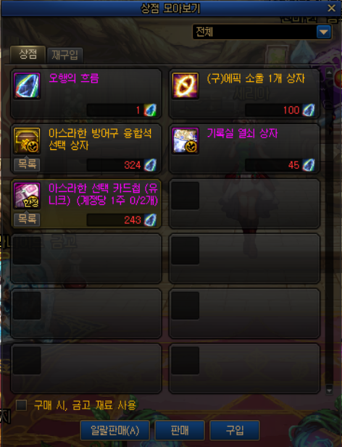Enable the 구매 시, 금고 재료 사용 checkbox

tap(22, 405)
